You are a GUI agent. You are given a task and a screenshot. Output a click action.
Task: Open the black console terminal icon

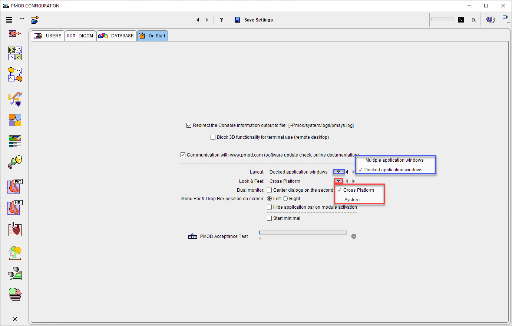[461, 20]
